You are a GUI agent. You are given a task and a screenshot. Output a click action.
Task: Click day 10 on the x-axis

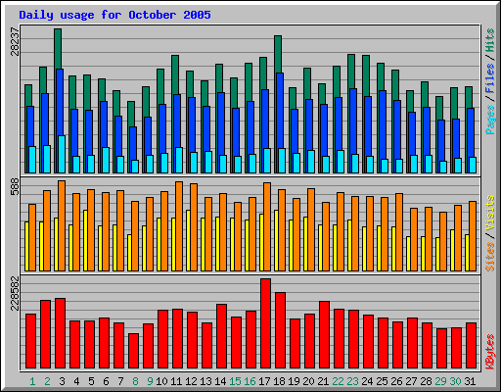pos(161,381)
